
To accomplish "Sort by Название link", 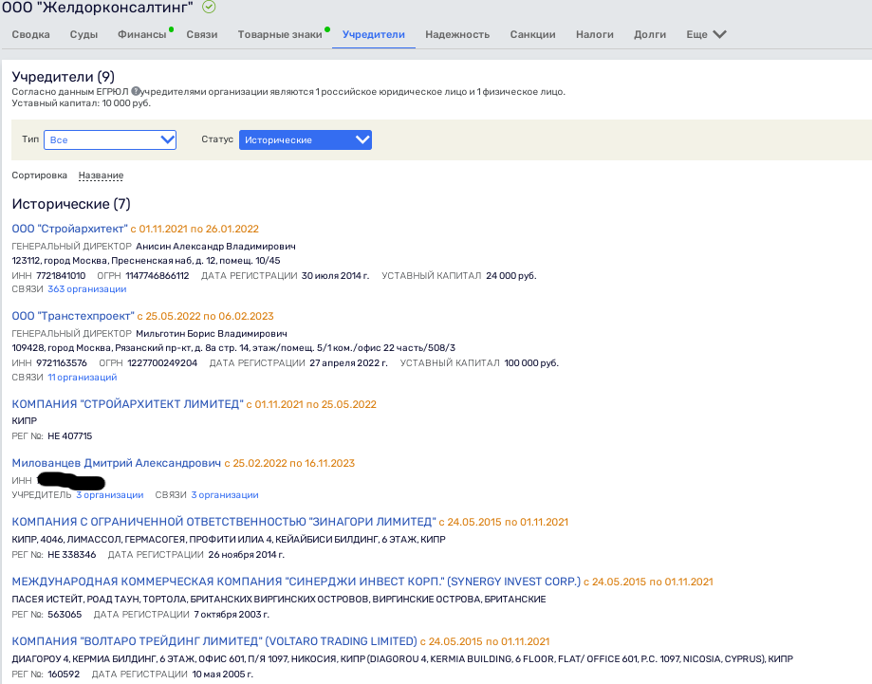I will click(101, 176).
